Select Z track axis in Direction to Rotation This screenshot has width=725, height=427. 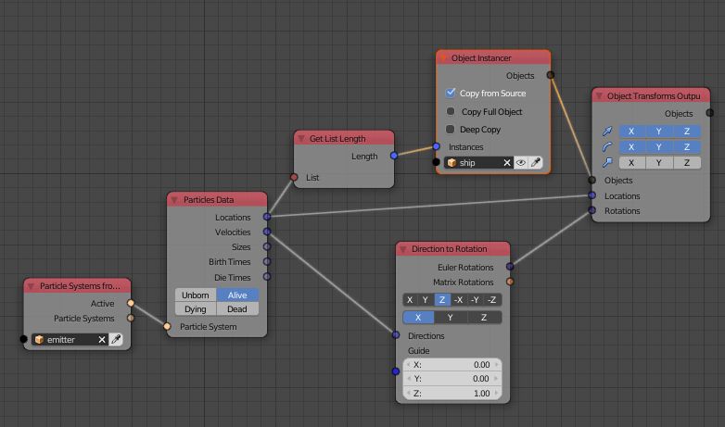pos(442,300)
